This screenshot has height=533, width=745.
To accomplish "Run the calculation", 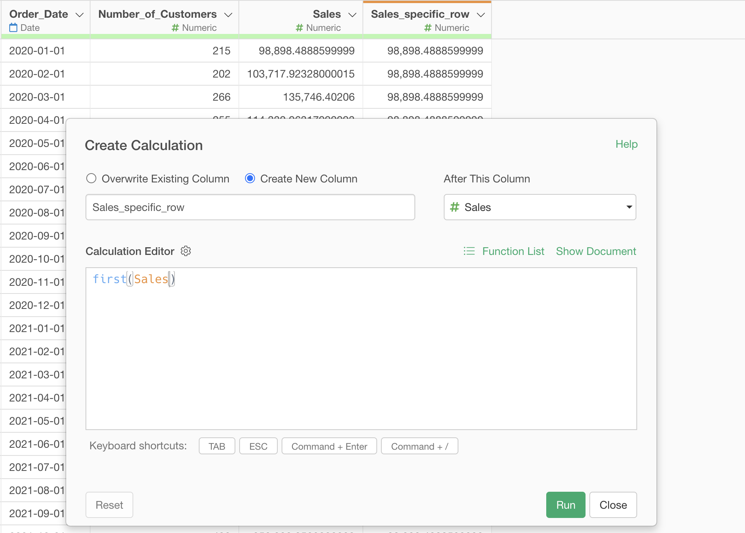I will pyautogui.click(x=565, y=505).
